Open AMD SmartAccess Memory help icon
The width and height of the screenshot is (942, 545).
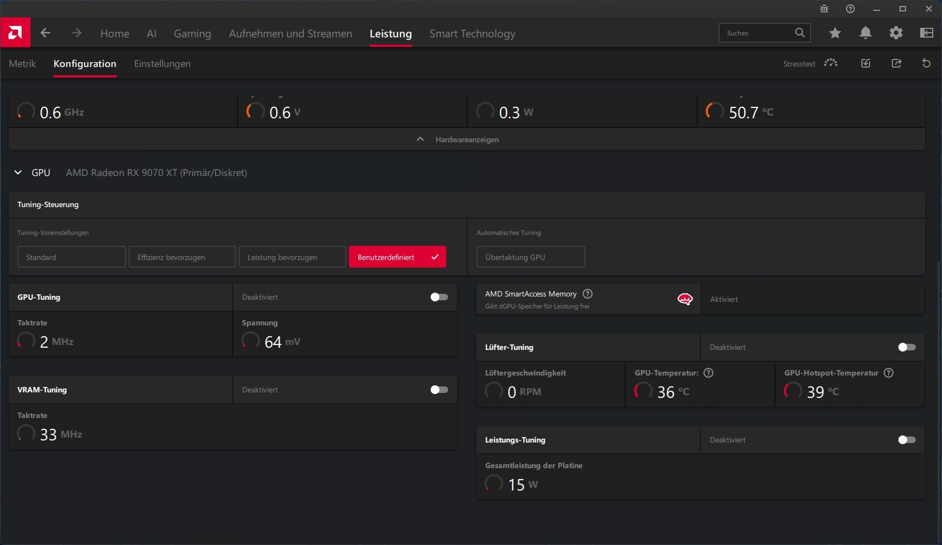coord(588,294)
